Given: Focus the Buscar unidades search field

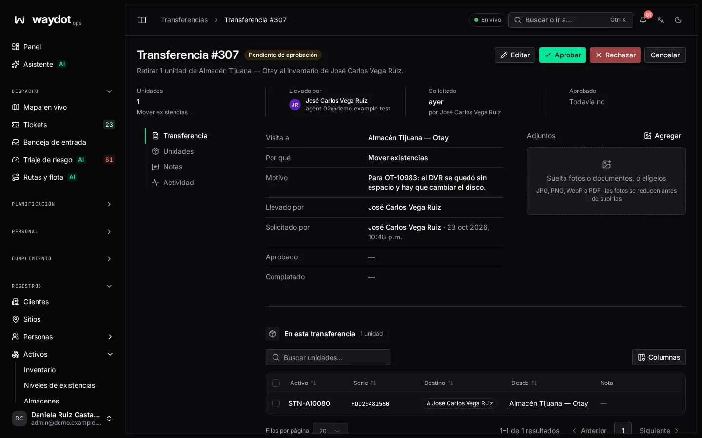Looking at the screenshot, I should point(328,357).
